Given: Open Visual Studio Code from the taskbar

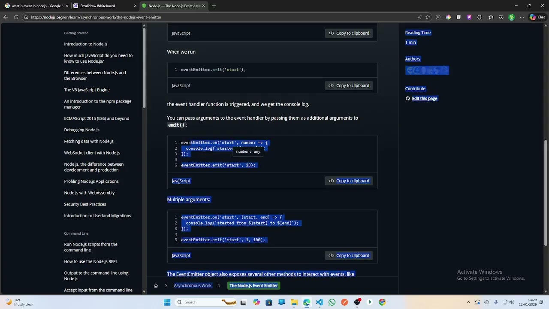Looking at the screenshot, I should (319, 302).
